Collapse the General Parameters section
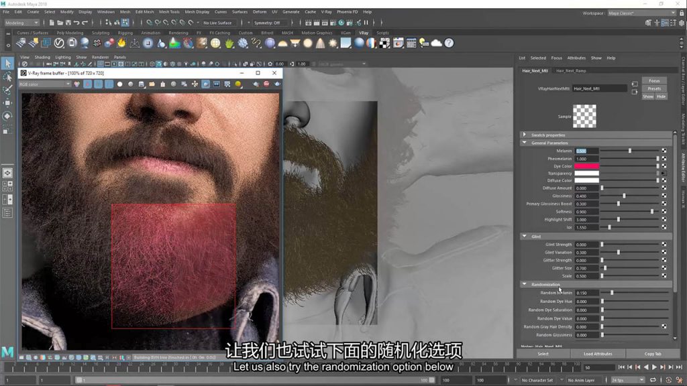 point(525,143)
